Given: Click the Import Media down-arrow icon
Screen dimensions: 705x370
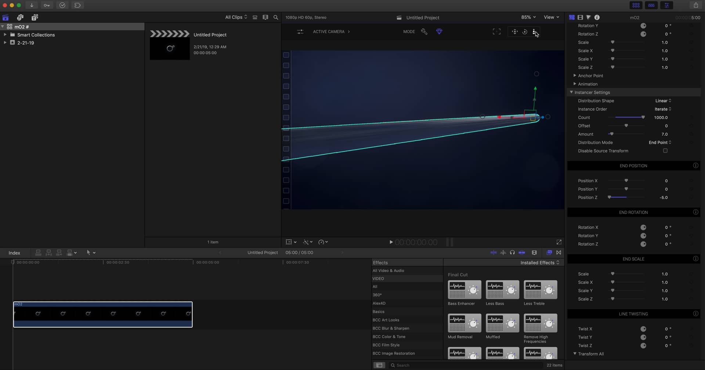Looking at the screenshot, I should 32,5.
